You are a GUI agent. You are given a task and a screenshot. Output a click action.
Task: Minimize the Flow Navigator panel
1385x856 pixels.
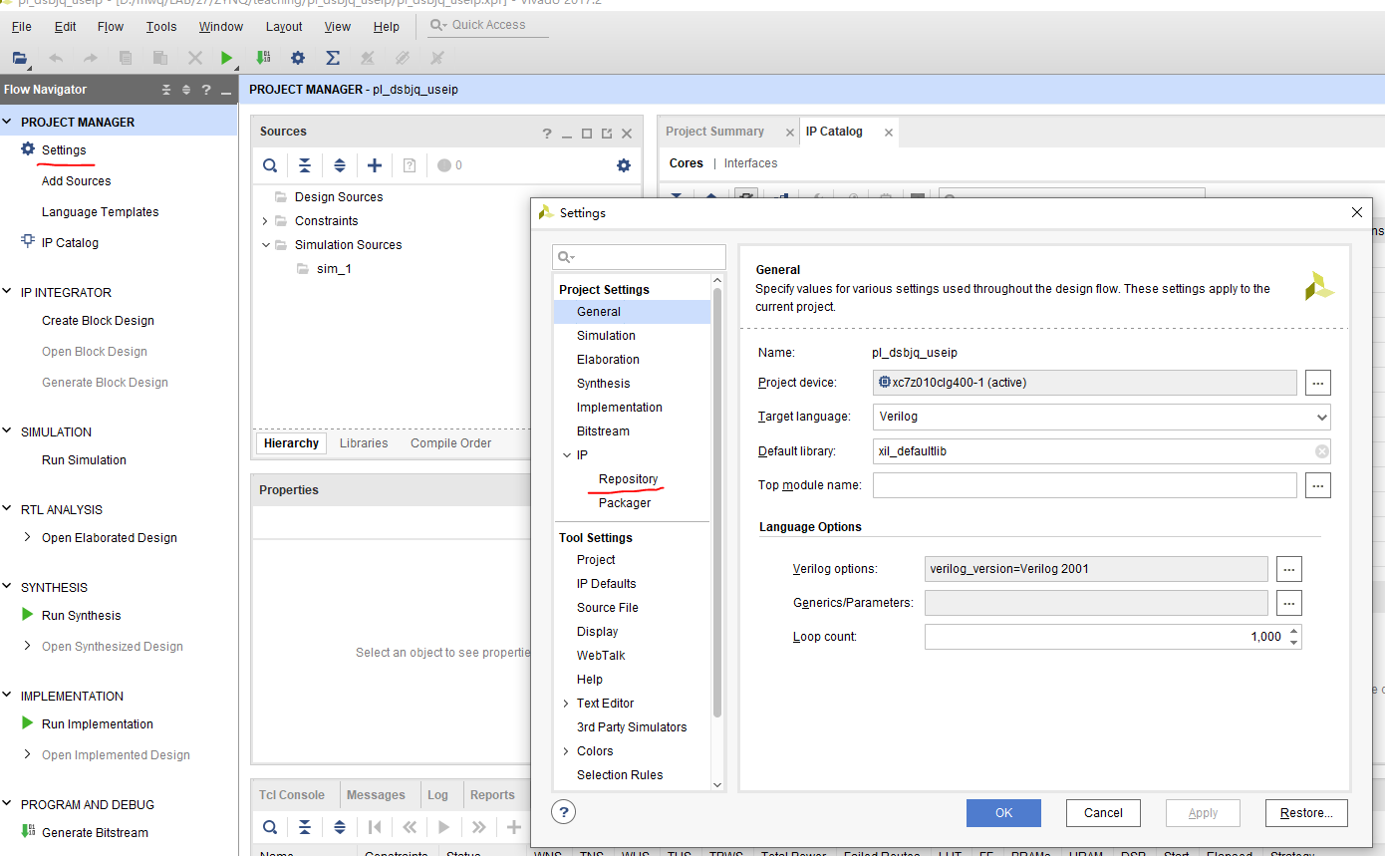[x=227, y=91]
